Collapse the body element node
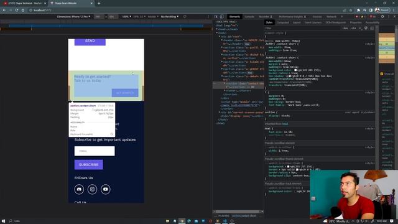The width and height of the screenshot is (398, 224). click(x=217, y=33)
